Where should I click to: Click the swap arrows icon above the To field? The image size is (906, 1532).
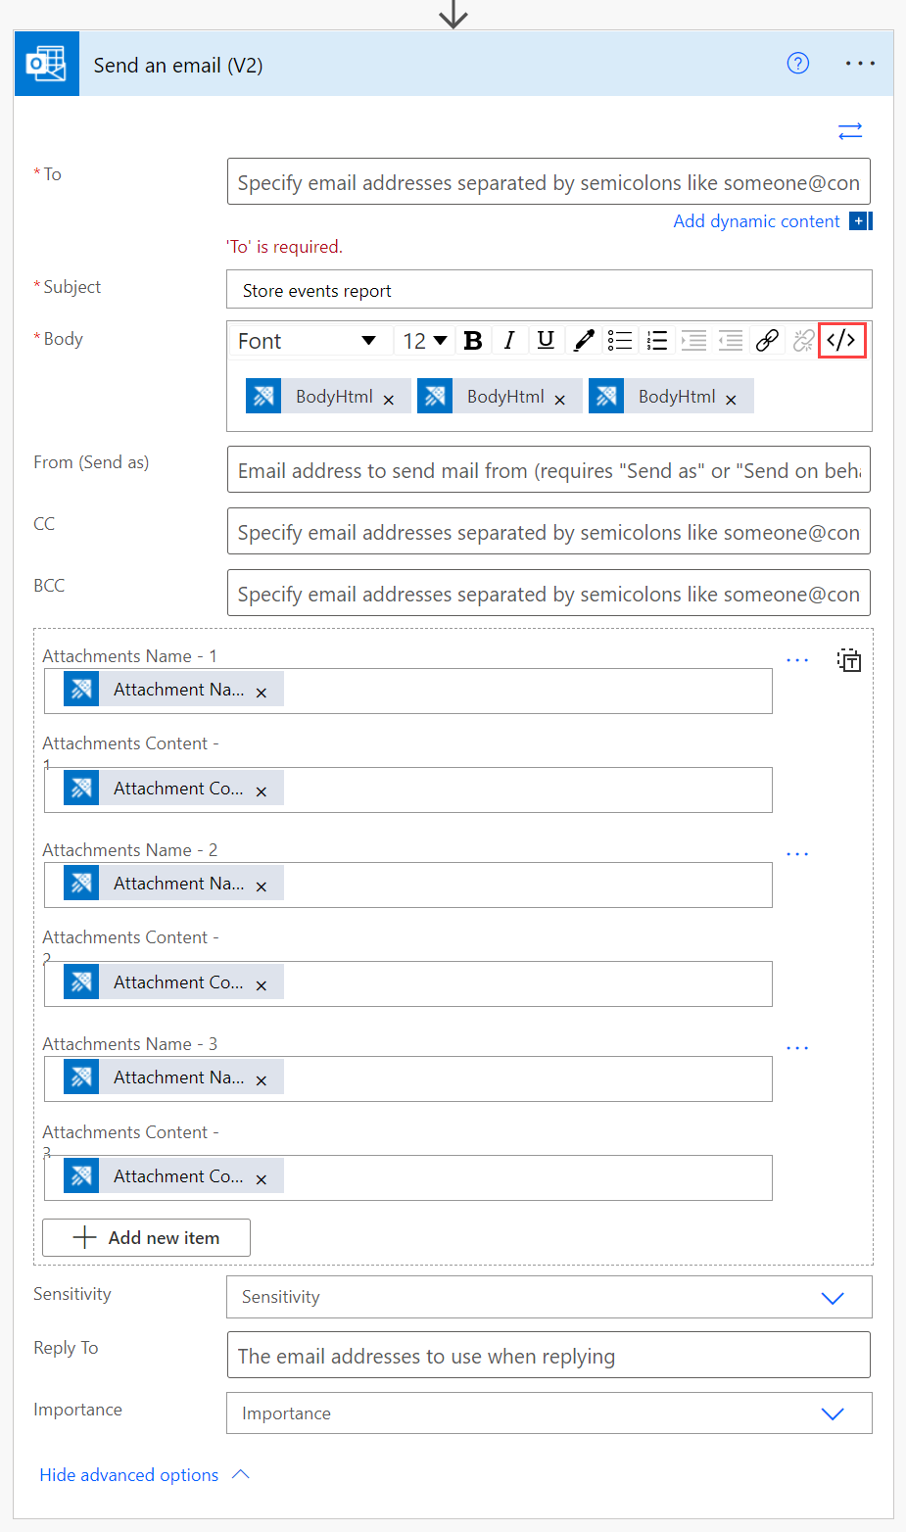tap(849, 130)
